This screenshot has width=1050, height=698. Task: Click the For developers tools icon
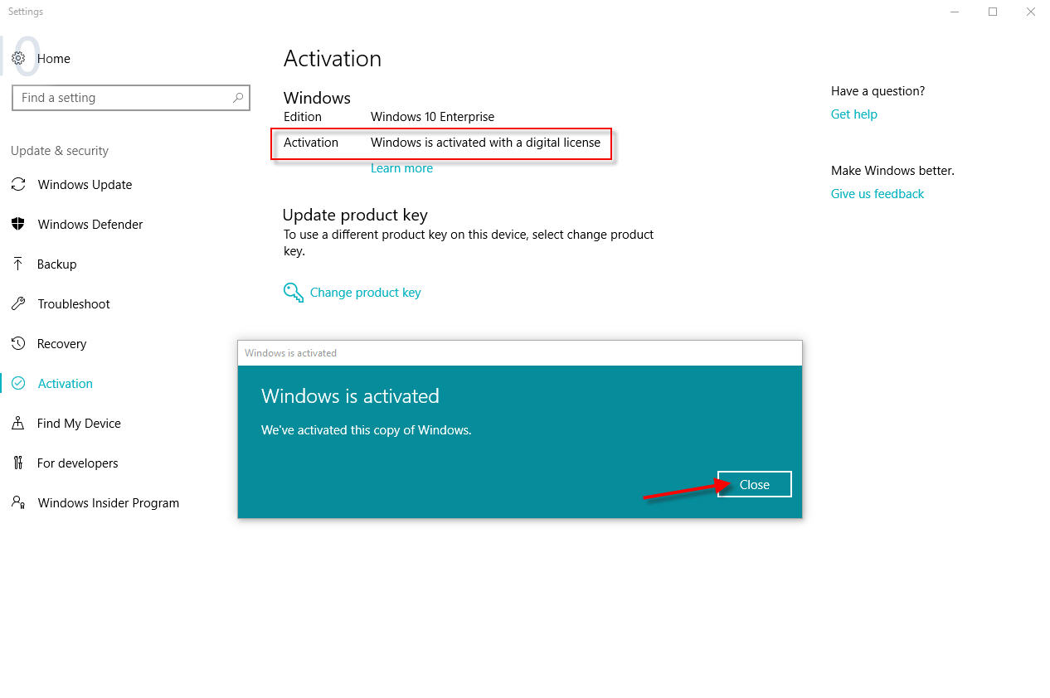coord(18,463)
